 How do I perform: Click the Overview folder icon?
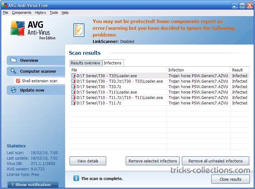13,60
